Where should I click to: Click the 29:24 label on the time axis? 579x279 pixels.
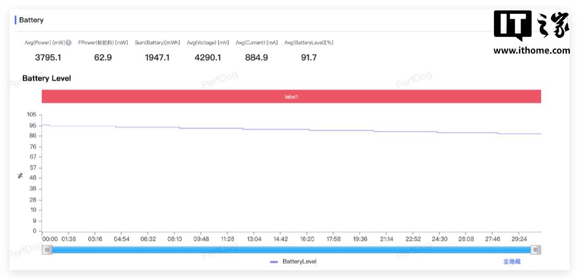[519, 239]
